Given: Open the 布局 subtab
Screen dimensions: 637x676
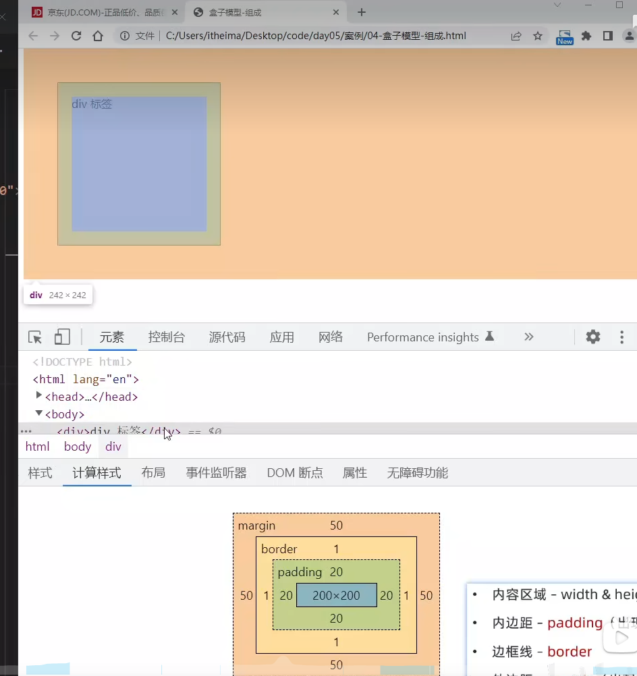Looking at the screenshot, I should tap(153, 473).
